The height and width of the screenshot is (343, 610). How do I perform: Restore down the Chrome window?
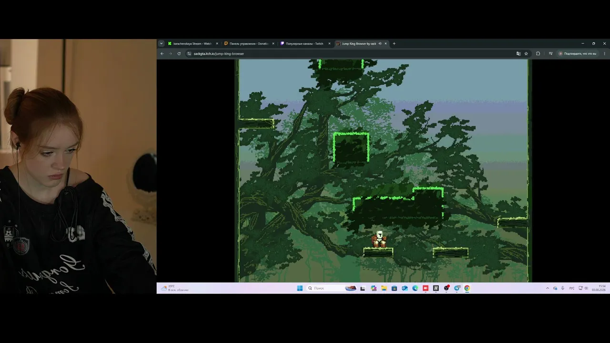click(x=593, y=43)
